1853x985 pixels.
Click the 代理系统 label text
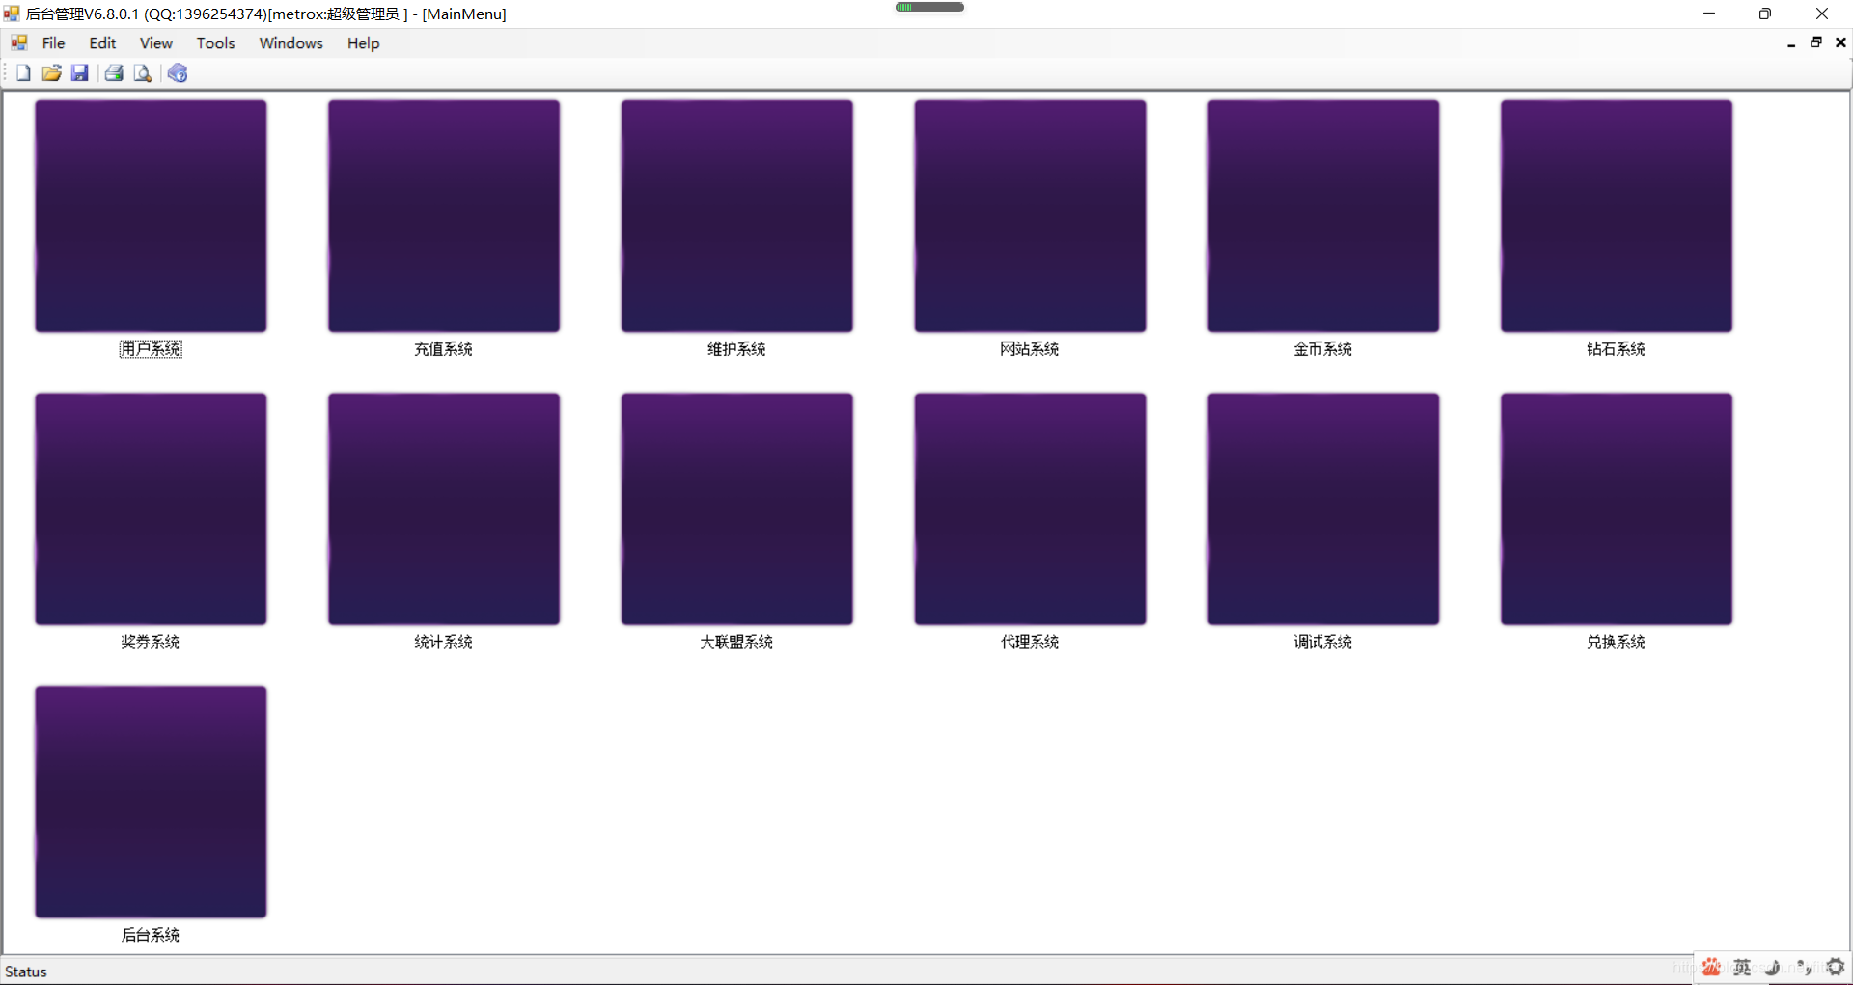(1030, 643)
